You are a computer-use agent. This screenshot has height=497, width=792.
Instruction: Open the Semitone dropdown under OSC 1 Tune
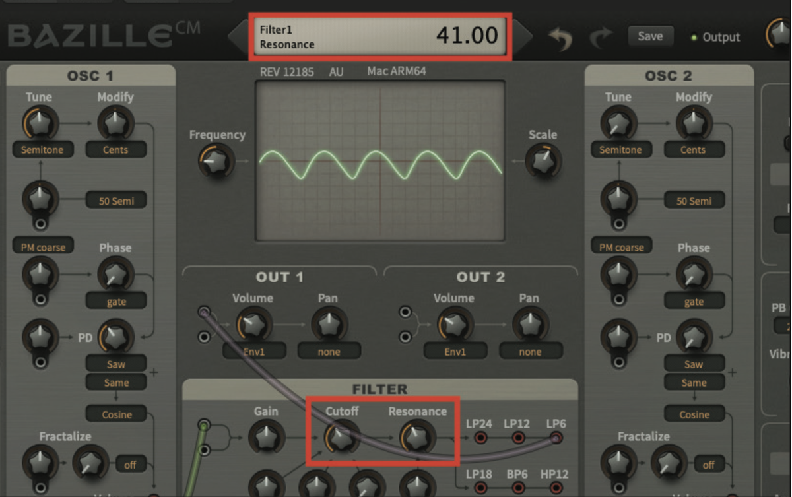pos(42,150)
